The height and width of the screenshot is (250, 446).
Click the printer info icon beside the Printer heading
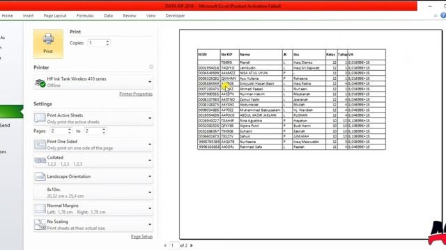[x=151, y=67]
